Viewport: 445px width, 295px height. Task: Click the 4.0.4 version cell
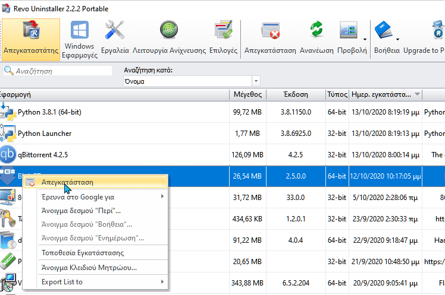[x=296, y=240]
